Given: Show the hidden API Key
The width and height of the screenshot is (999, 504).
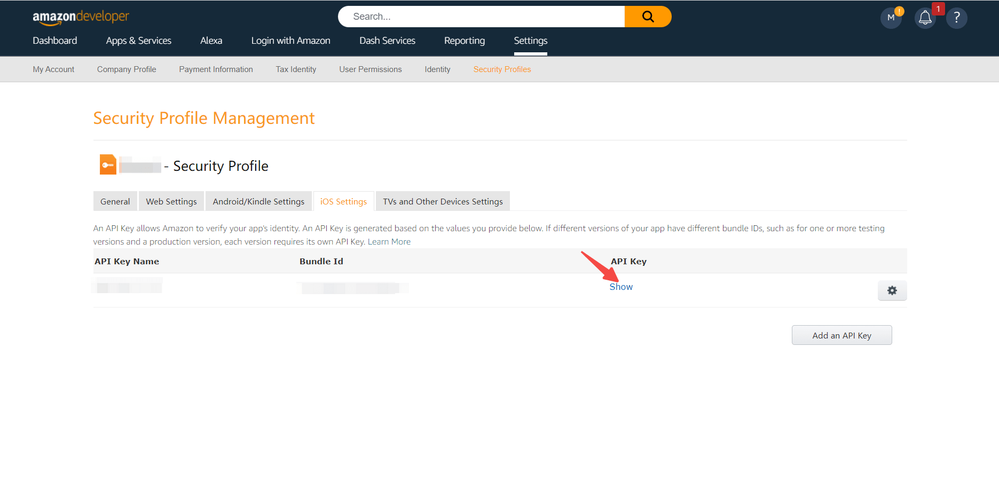Looking at the screenshot, I should tap(621, 287).
